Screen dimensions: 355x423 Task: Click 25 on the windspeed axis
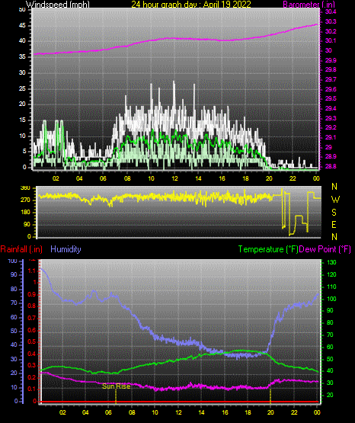[x=22, y=88]
